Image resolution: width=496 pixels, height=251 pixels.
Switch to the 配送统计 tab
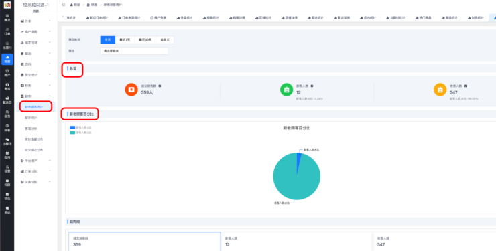(316, 18)
